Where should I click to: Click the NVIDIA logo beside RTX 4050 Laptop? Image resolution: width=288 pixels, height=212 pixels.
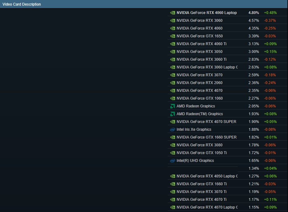click(x=173, y=176)
